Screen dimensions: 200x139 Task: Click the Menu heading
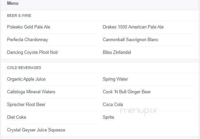coord(13,3)
